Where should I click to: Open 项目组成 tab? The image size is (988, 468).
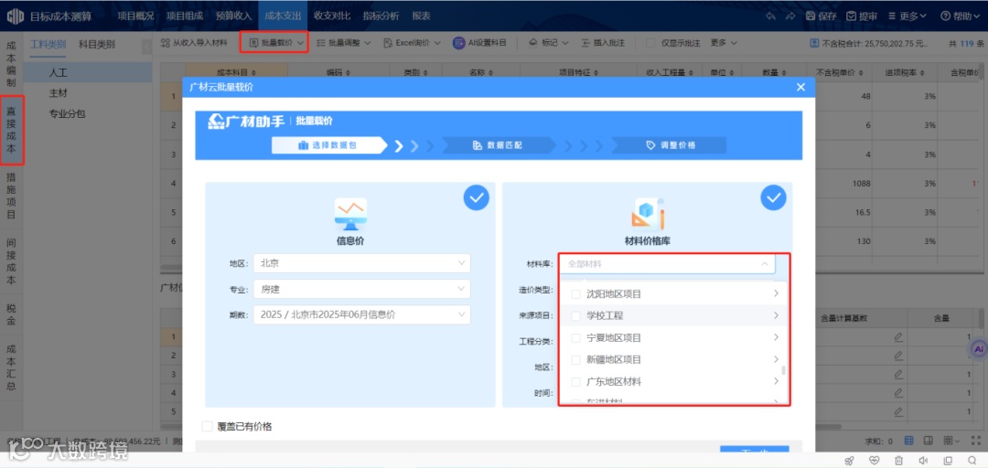(x=185, y=16)
